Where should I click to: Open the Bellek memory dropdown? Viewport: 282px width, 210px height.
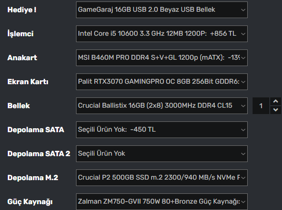pyautogui.click(x=162, y=106)
